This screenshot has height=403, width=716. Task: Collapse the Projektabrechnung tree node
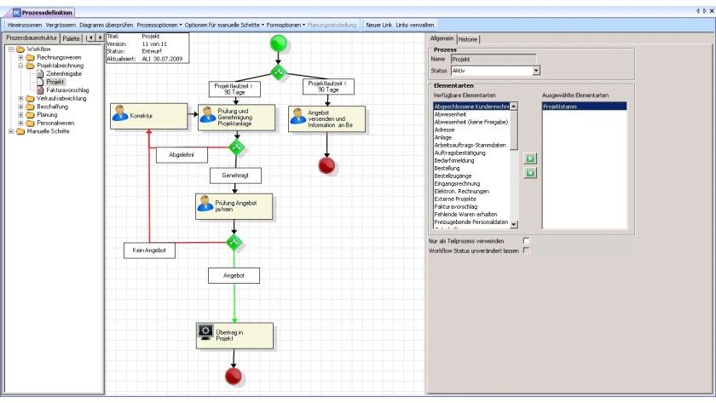coord(20,66)
